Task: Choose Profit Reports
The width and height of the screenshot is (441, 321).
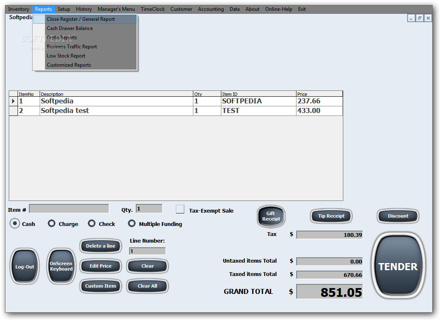Action: pos(85,38)
